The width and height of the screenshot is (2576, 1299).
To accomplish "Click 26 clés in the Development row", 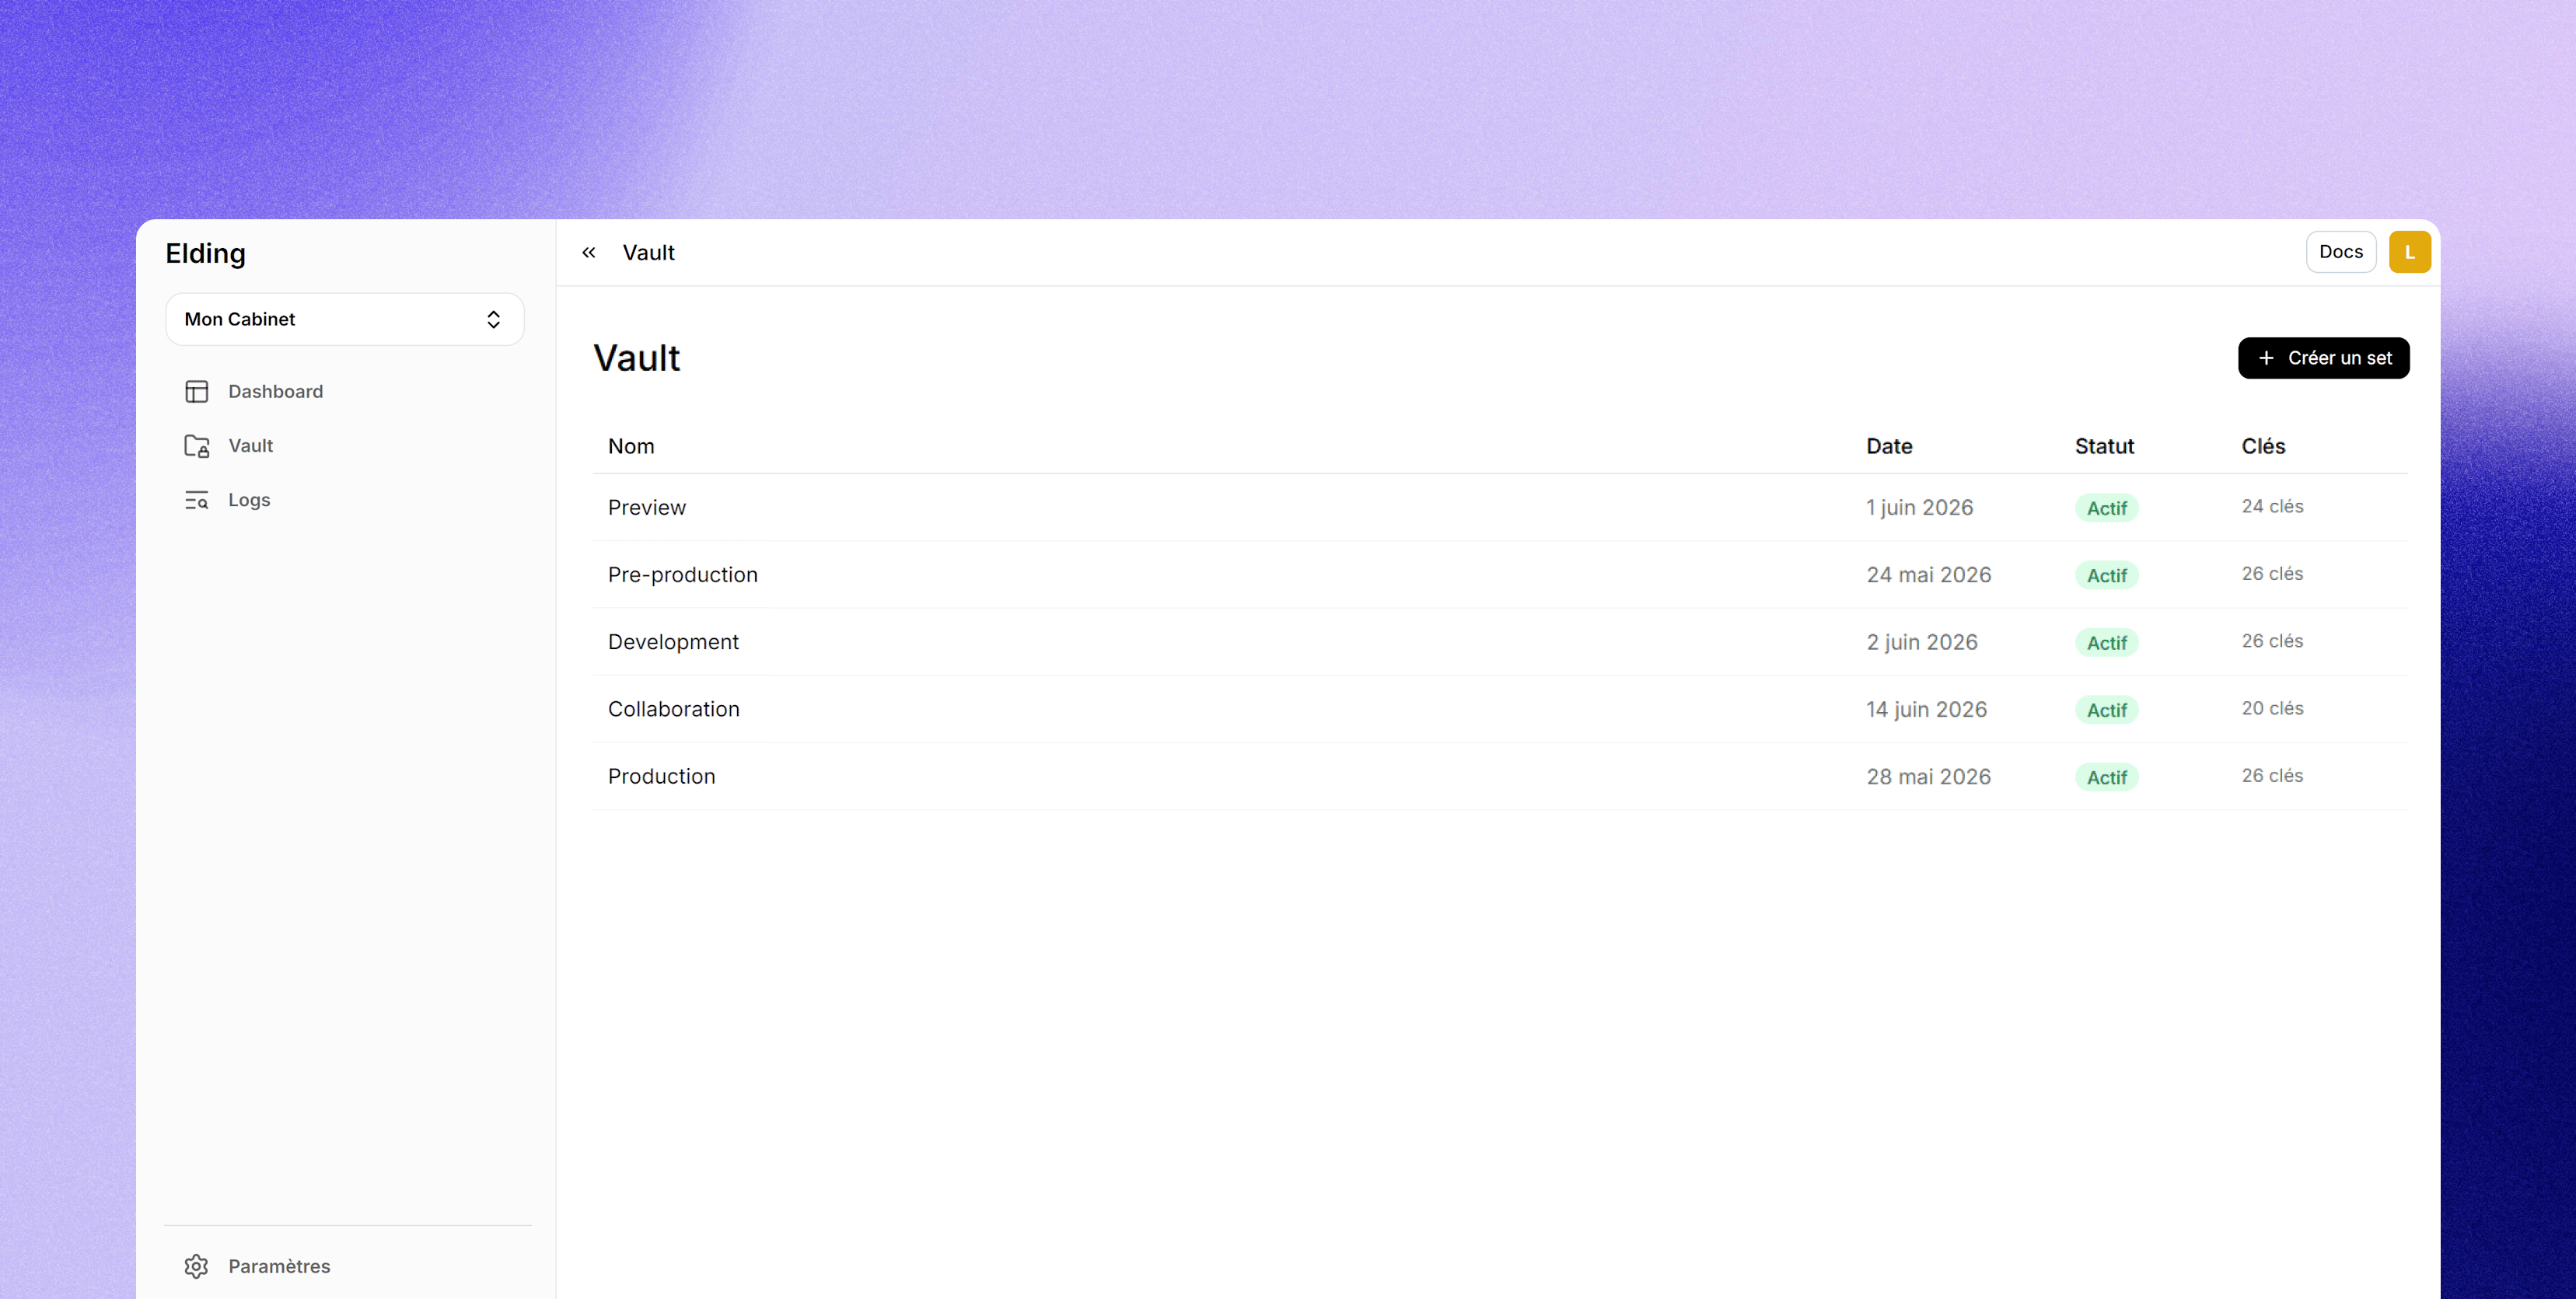I will tap(2272, 641).
